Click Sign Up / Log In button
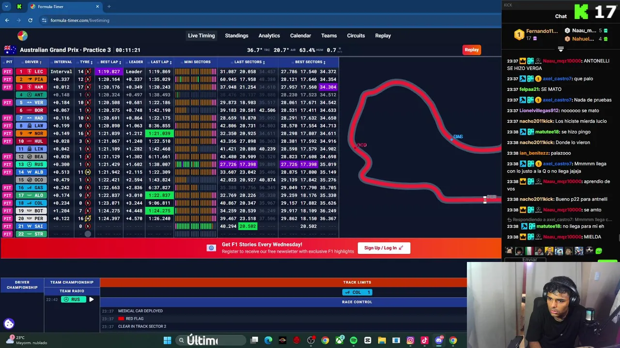Viewport: 620px width, 348px height. click(384, 248)
